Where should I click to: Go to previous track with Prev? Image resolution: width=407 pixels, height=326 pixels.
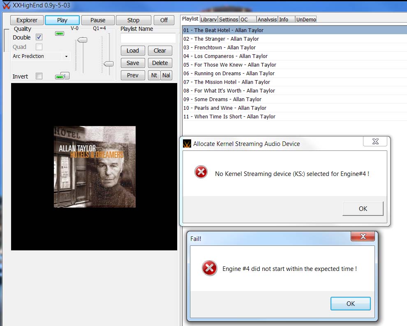pyautogui.click(x=133, y=75)
